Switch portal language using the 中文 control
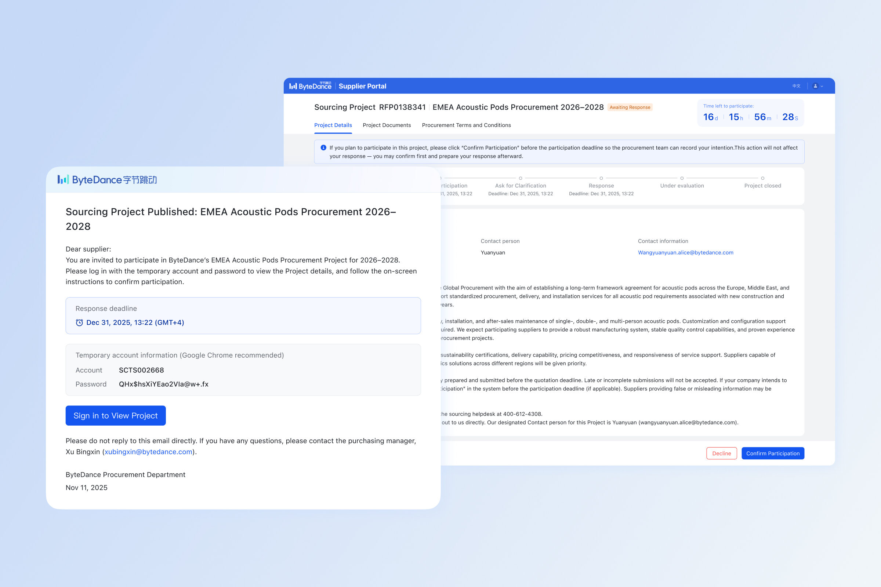This screenshot has height=587, width=881. click(x=796, y=86)
